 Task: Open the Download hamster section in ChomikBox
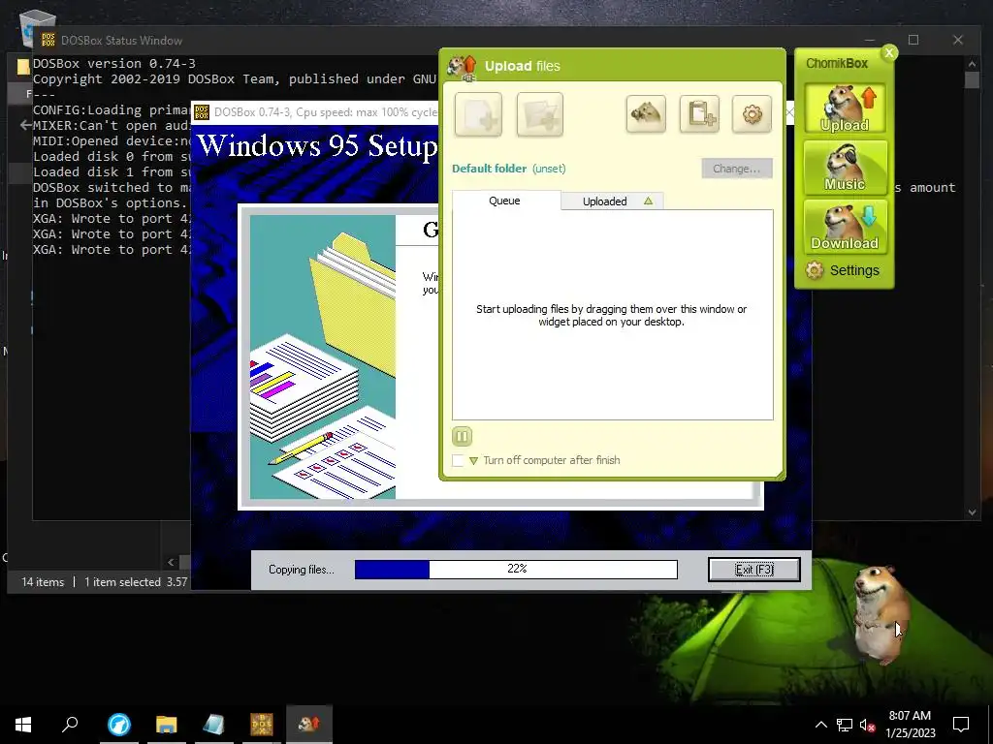[x=845, y=227]
